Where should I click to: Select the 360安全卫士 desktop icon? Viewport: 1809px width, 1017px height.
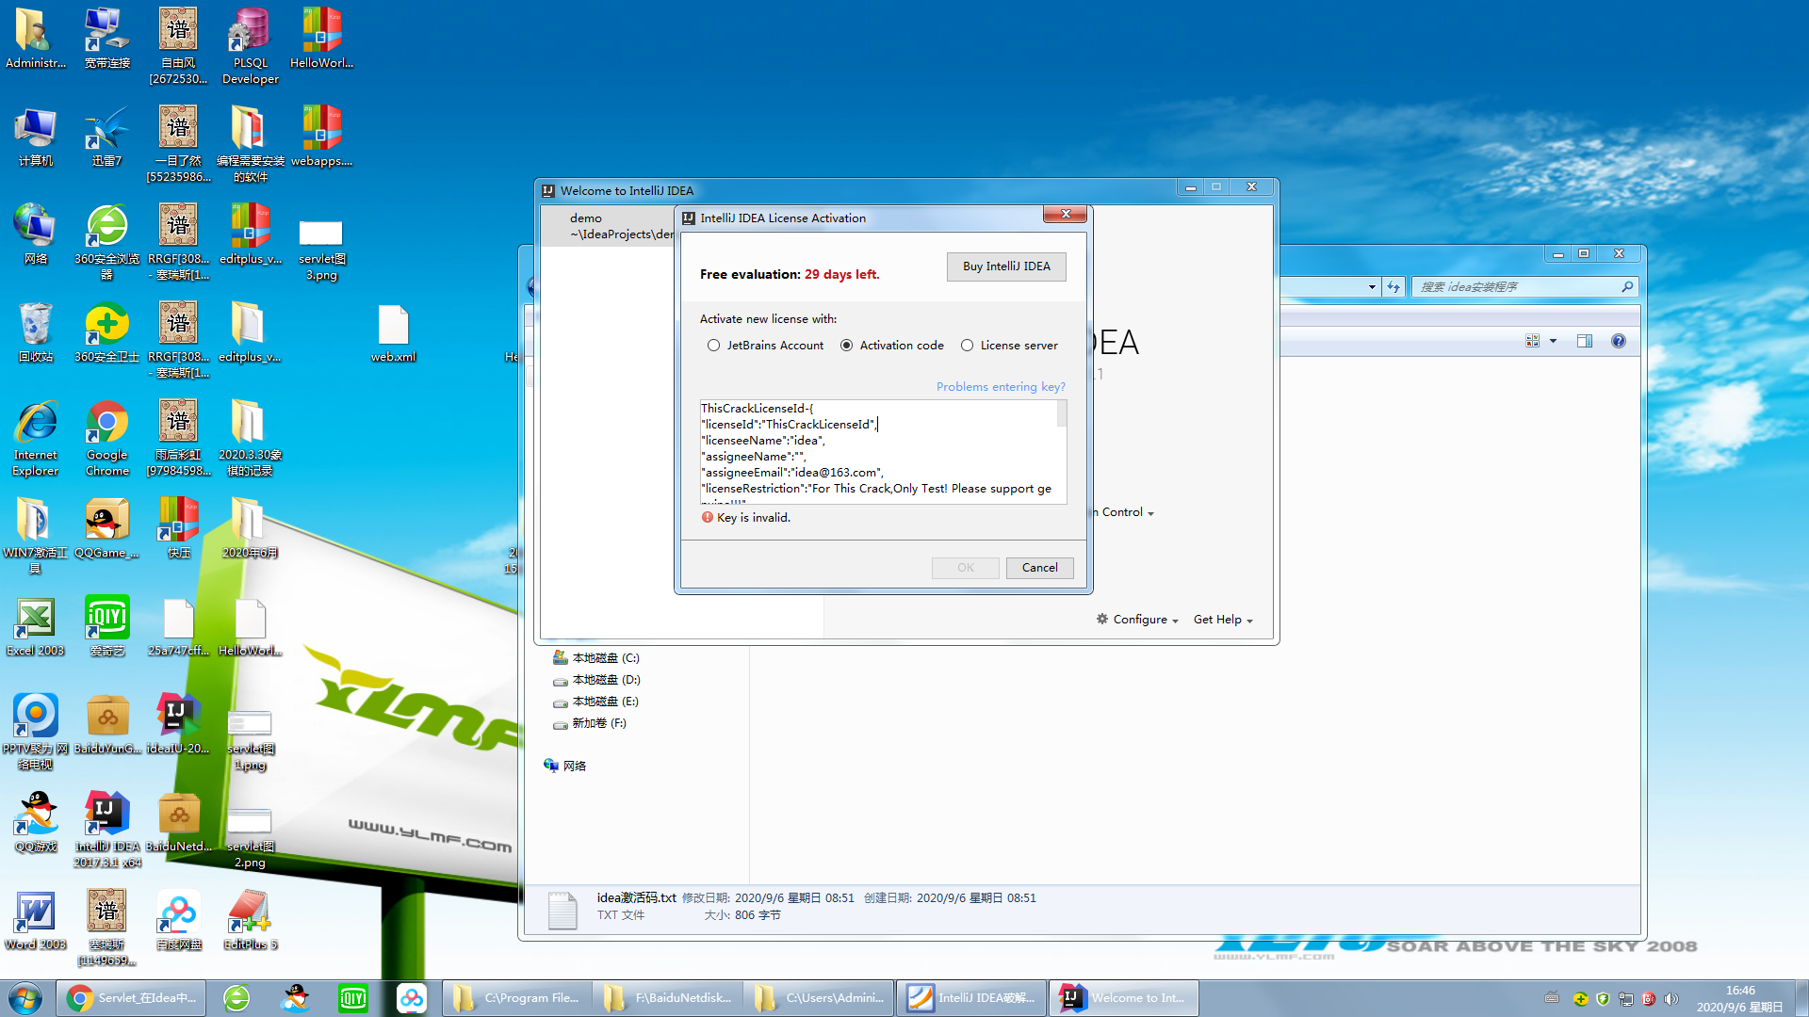pyautogui.click(x=106, y=332)
